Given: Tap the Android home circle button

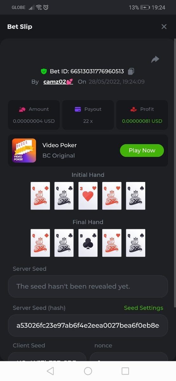Looking at the screenshot, I should click(88, 371).
